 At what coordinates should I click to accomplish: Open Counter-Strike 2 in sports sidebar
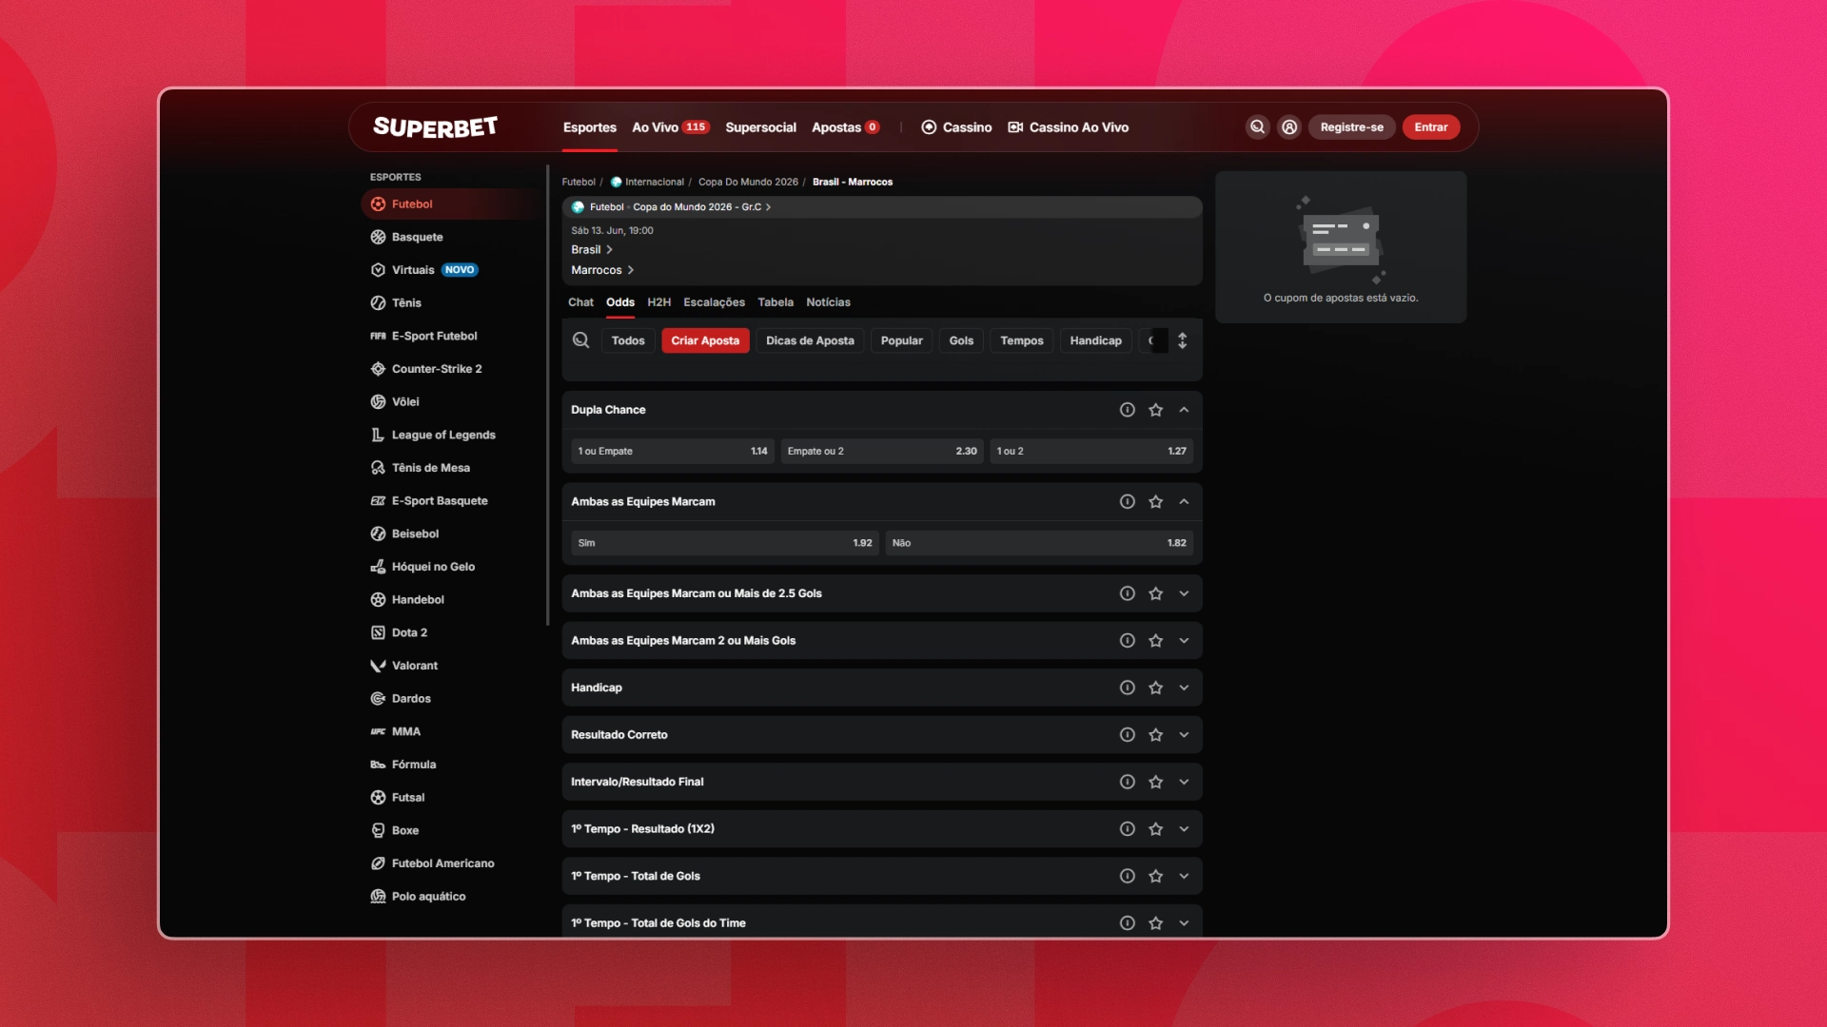tap(437, 369)
